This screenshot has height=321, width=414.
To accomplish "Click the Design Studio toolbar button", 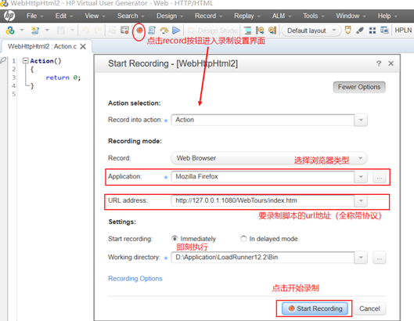I will point(213,31).
